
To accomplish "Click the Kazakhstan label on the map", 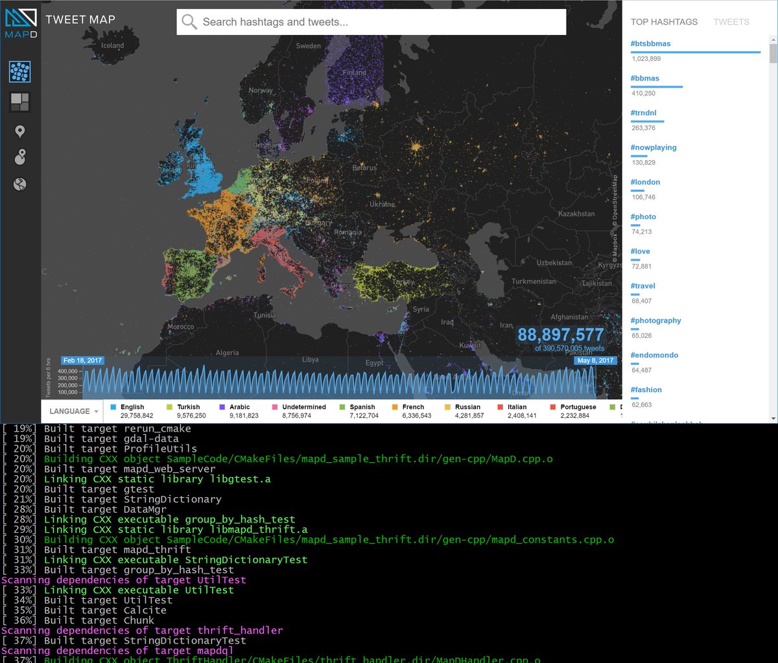I will [x=576, y=213].
